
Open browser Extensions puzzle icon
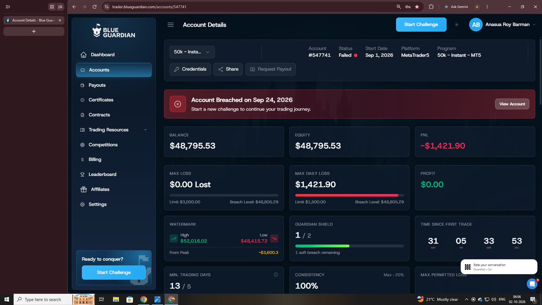pyautogui.click(x=431, y=7)
